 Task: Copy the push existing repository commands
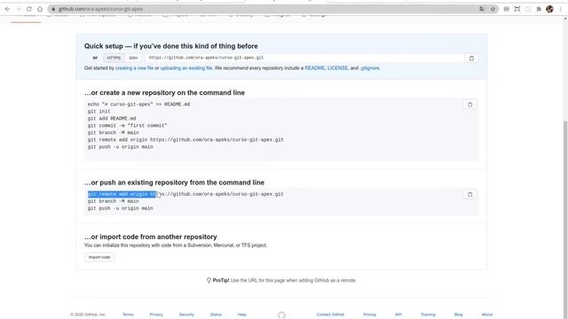[x=469, y=194]
